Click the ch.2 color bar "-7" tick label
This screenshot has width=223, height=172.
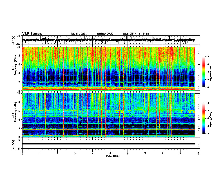(x=208, y=134)
